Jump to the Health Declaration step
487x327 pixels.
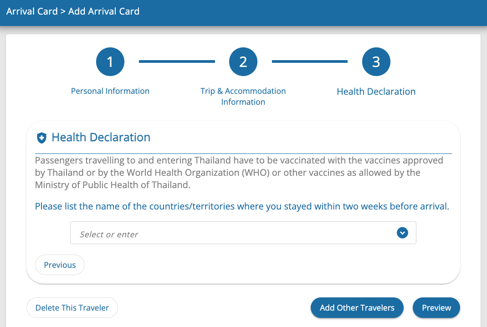(376, 92)
